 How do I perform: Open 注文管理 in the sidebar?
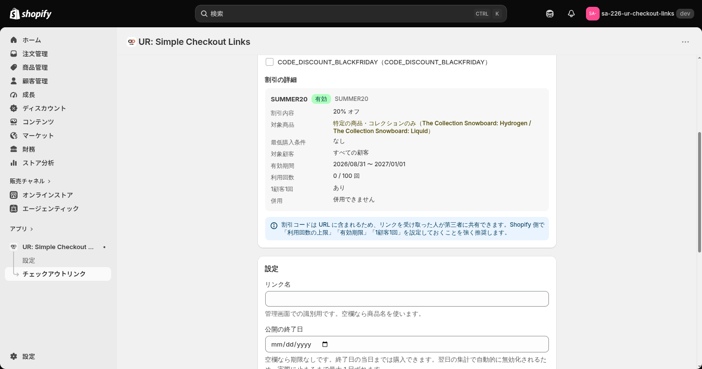coord(58,54)
